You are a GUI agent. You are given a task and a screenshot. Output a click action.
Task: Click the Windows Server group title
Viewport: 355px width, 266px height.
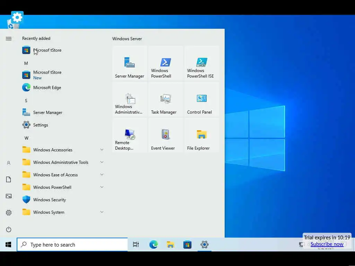[127, 39]
